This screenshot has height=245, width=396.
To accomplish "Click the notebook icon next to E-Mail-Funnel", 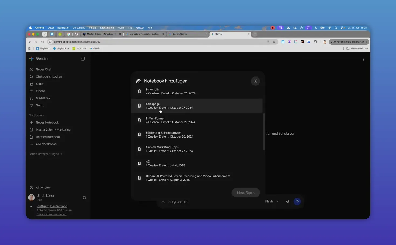I will click(139, 120).
